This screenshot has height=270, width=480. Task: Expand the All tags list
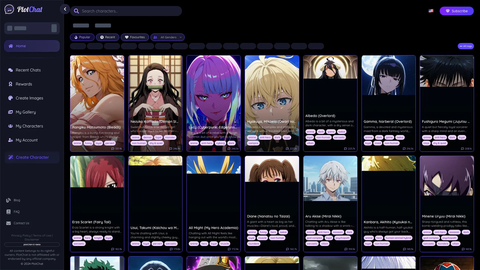point(465,46)
